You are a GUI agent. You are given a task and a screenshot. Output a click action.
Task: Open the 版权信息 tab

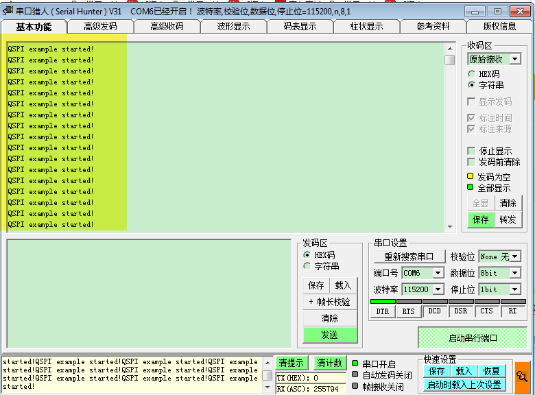point(499,26)
